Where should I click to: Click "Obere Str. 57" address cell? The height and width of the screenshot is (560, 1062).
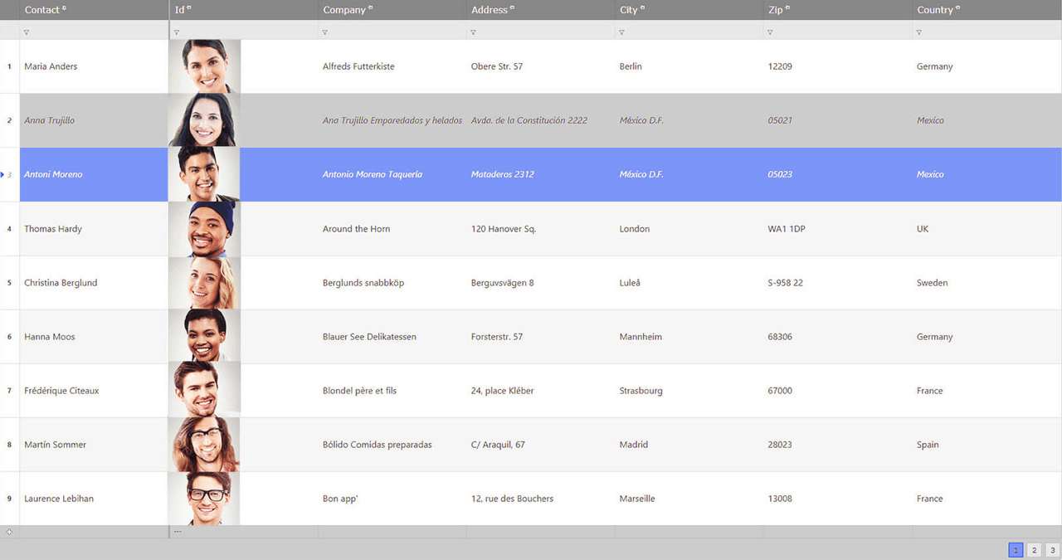click(x=497, y=66)
